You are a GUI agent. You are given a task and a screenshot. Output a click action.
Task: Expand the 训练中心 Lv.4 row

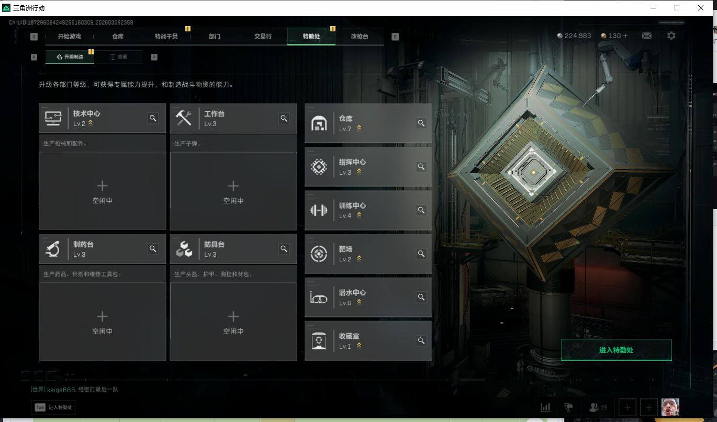(x=368, y=210)
